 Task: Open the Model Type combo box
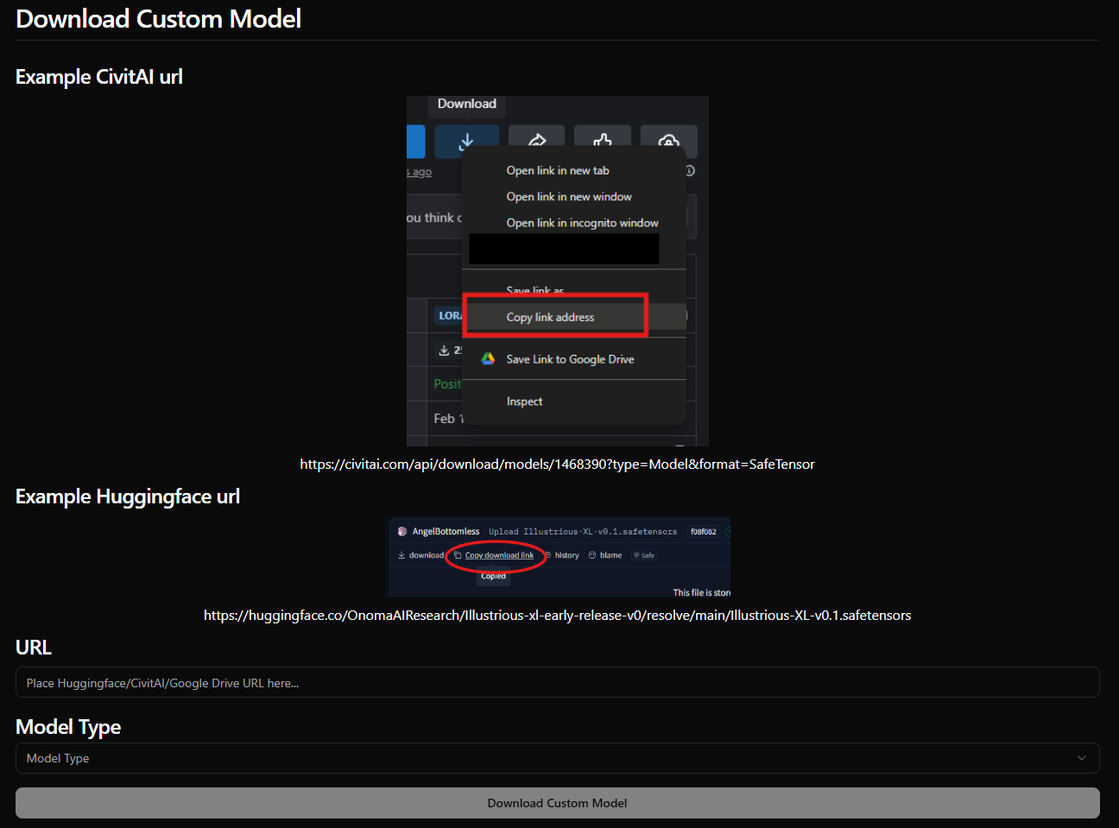[x=557, y=758]
